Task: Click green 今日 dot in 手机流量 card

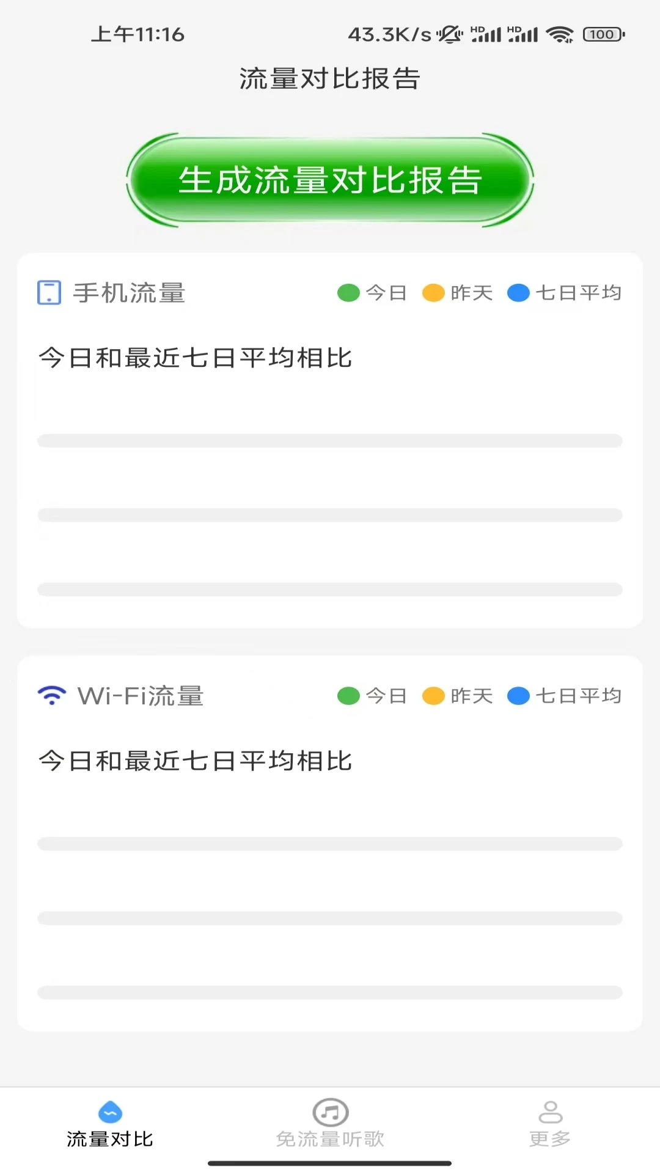Action: 348,293
